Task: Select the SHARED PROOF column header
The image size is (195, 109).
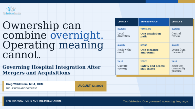Action: pyautogui.click(x=154, y=22)
